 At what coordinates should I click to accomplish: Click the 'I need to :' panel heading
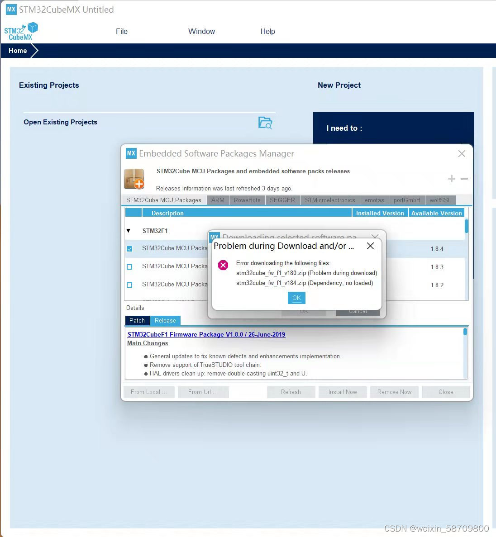(344, 128)
